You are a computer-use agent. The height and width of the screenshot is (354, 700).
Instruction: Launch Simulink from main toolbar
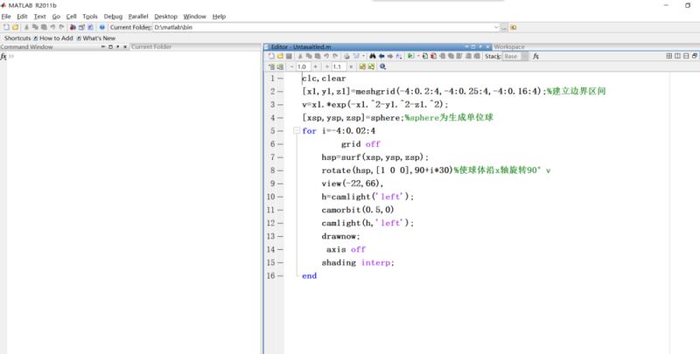pyautogui.click(x=73, y=27)
